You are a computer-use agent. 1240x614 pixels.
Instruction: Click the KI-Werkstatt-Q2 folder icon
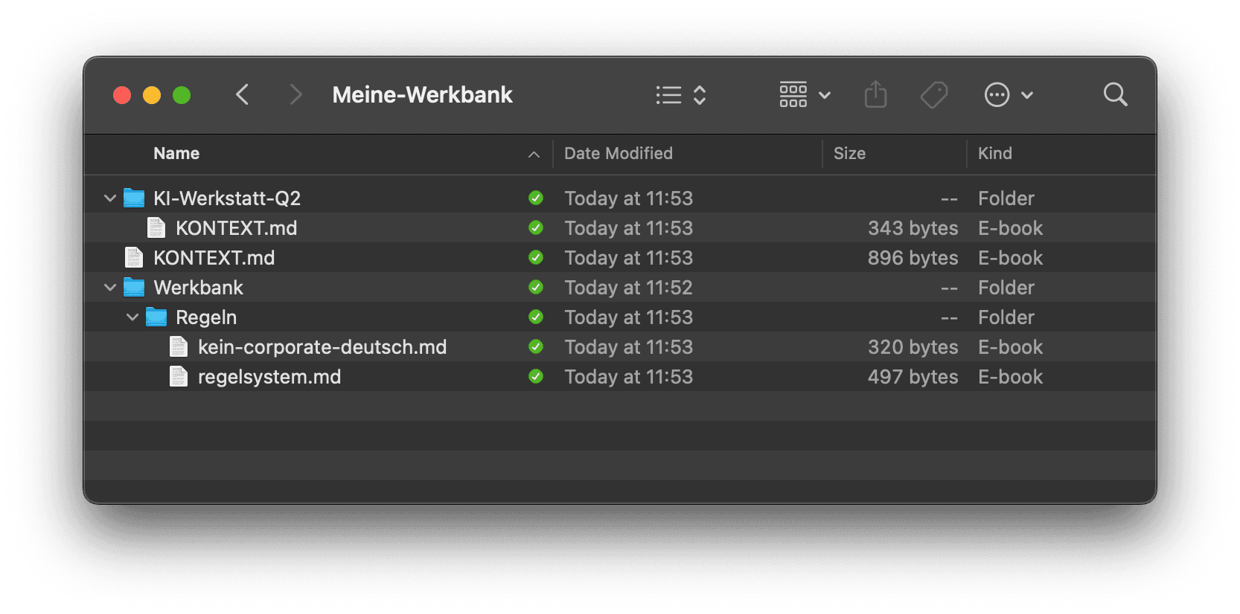tap(134, 198)
